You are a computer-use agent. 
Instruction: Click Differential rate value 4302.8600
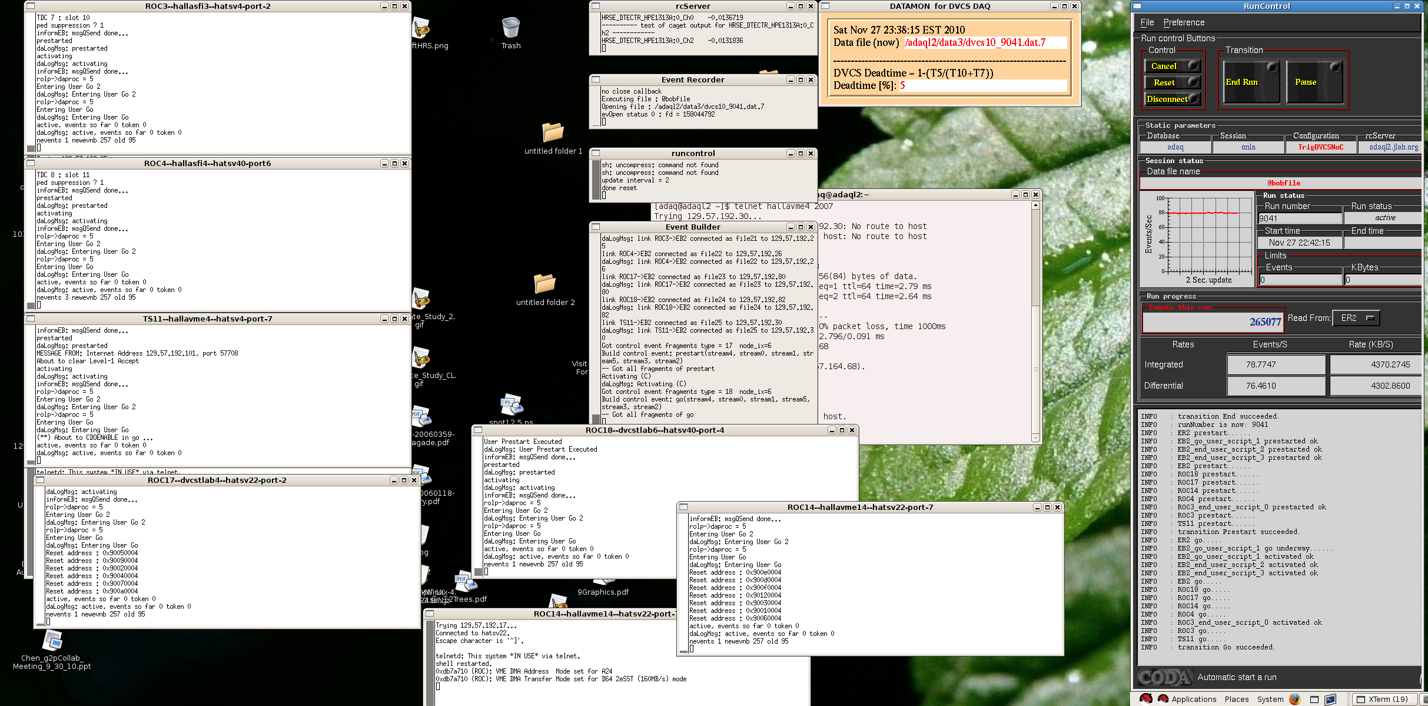coord(1376,386)
